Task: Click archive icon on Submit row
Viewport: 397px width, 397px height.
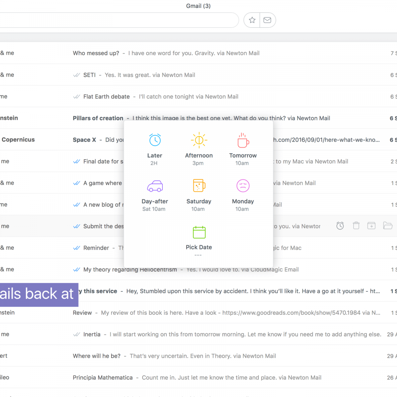Action: click(372, 225)
